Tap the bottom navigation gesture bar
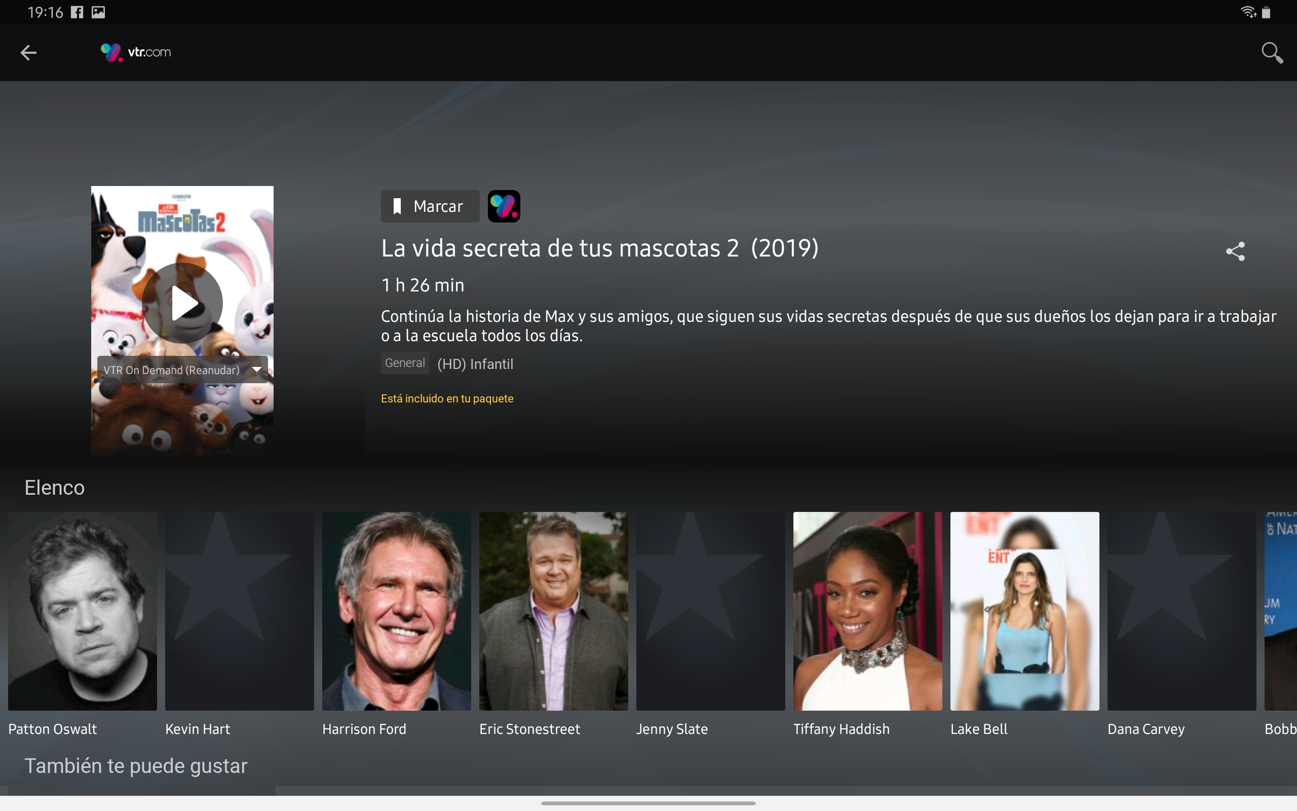1297x811 pixels. [648, 803]
